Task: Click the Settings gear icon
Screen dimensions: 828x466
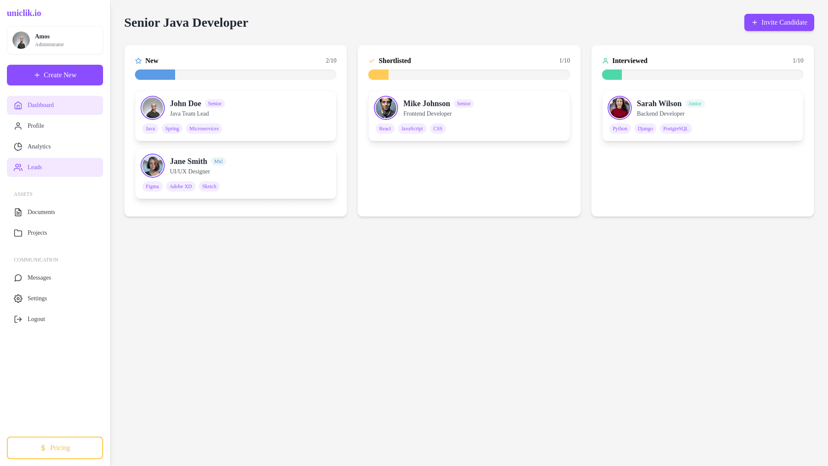Action: pyautogui.click(x=18, y=299)
